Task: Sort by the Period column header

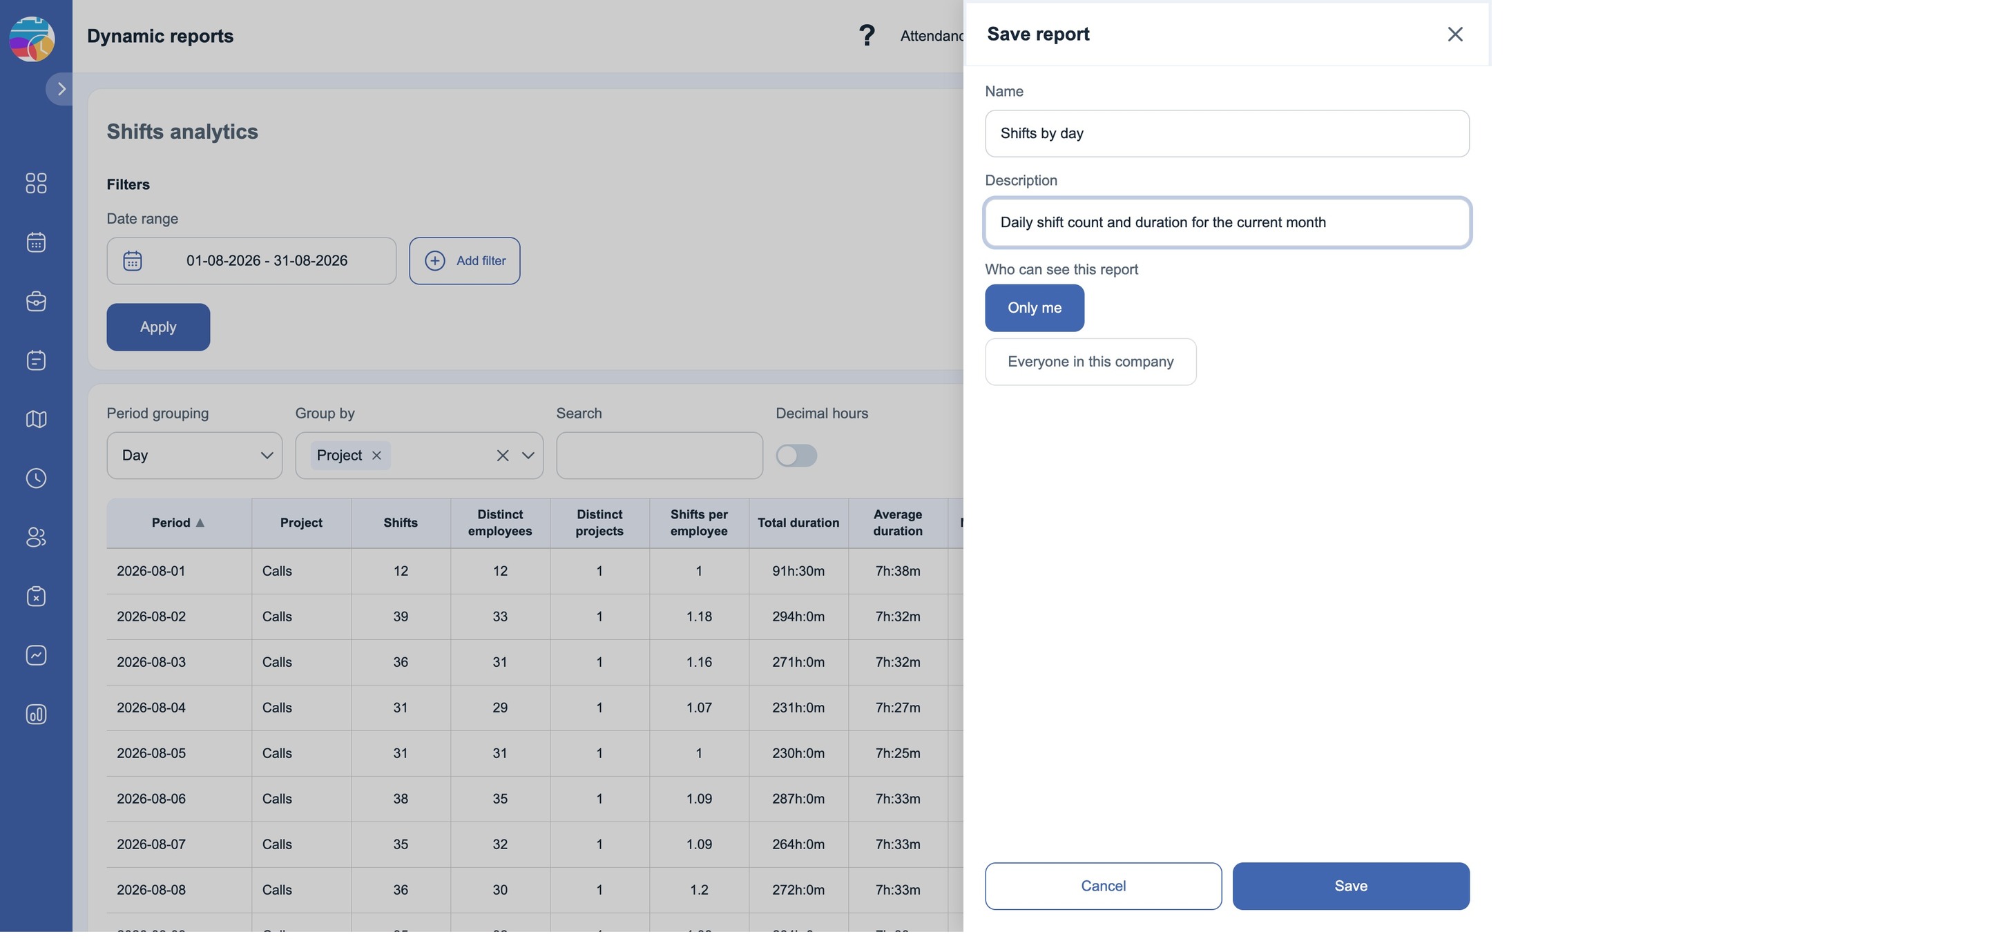Action: [178, 523]
